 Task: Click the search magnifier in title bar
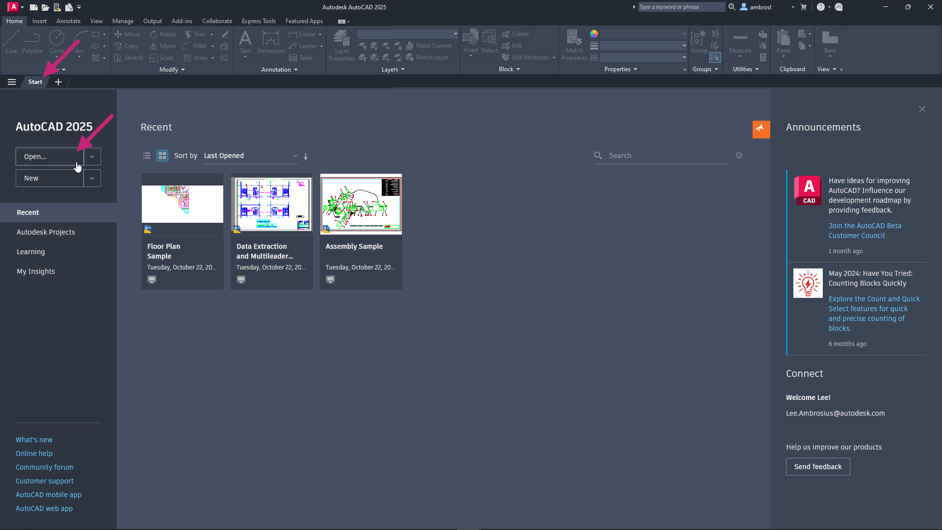732,7
